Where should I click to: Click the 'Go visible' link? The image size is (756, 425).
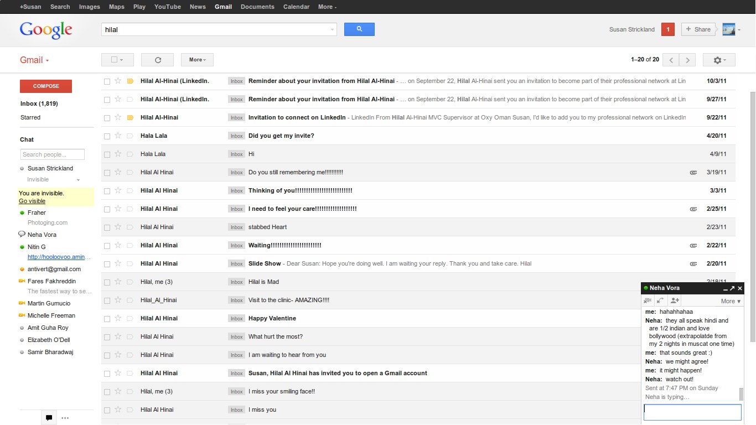(32, 201)
